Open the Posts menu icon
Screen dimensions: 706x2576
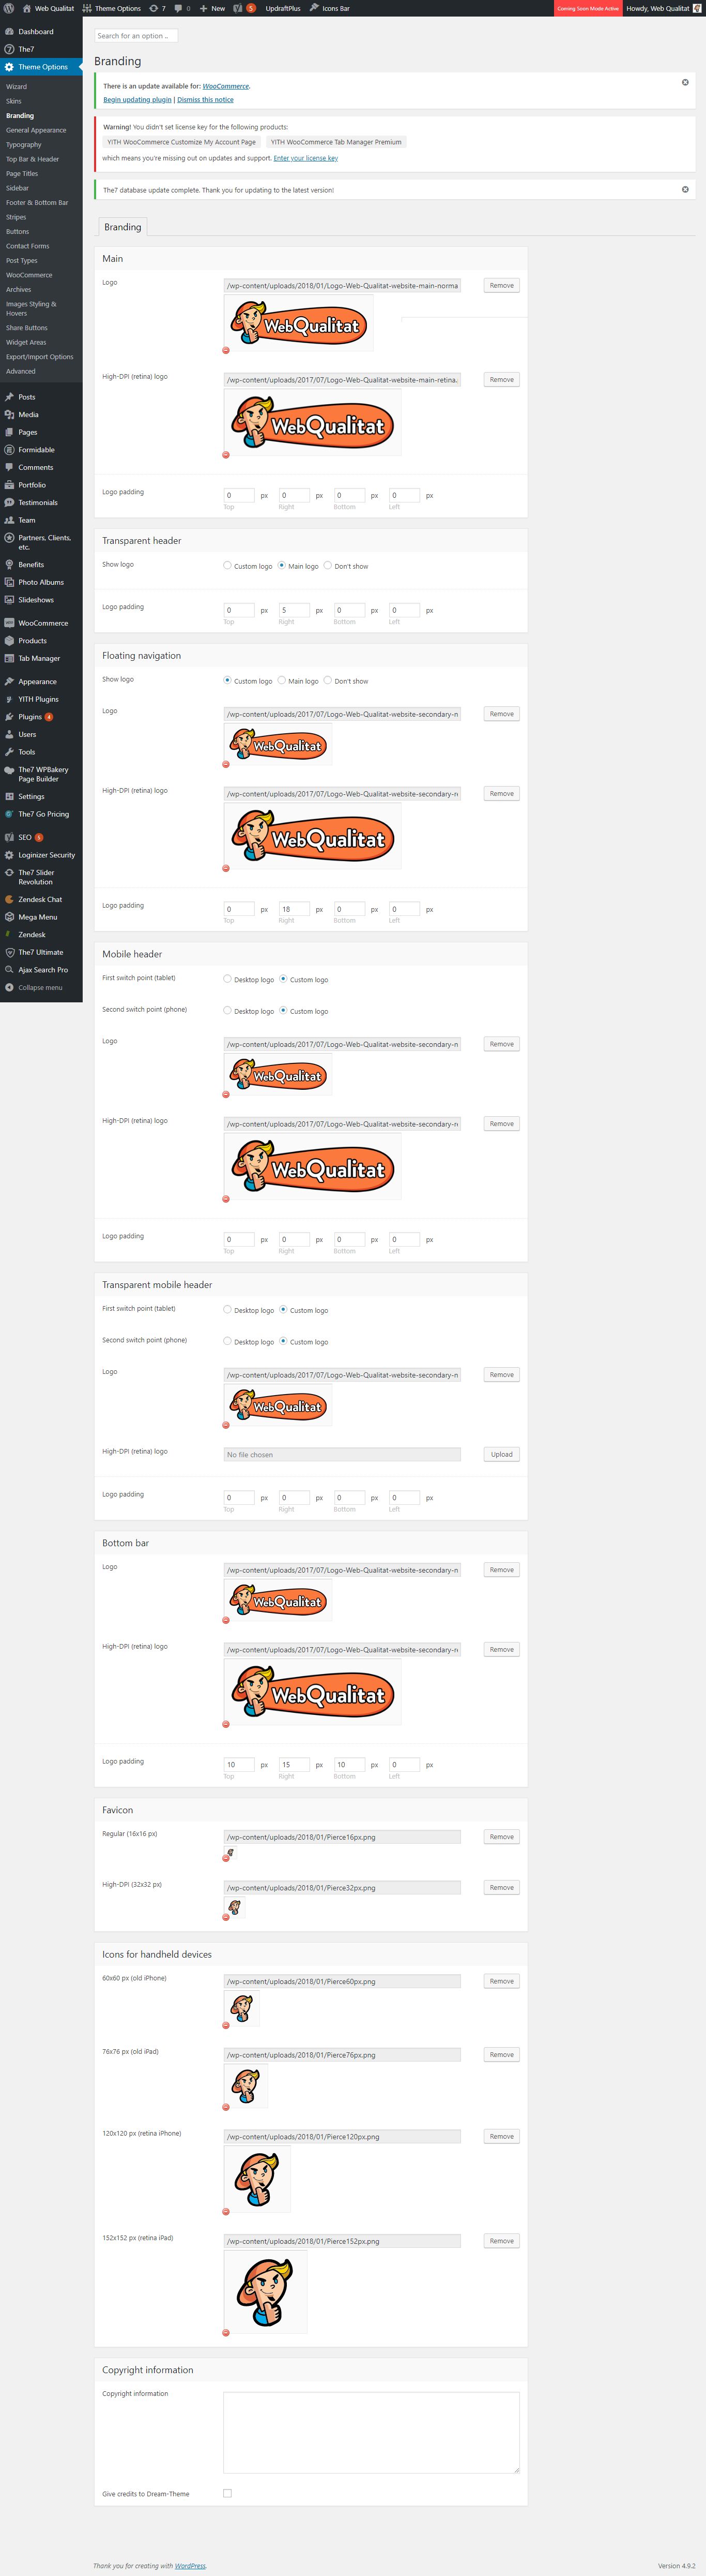coord(9,397)
